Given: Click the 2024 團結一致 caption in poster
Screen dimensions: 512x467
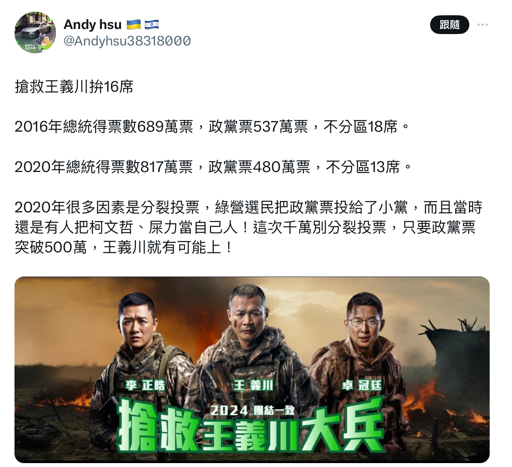Looking at the screenshot, I should click(253, 410).
